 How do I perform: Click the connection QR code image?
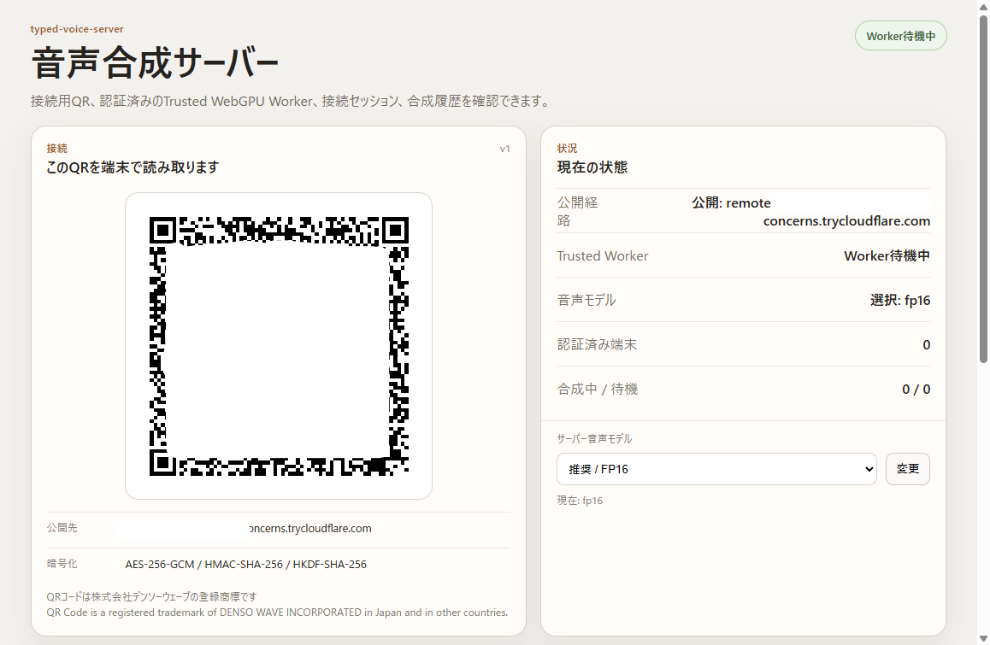(279, 346)
